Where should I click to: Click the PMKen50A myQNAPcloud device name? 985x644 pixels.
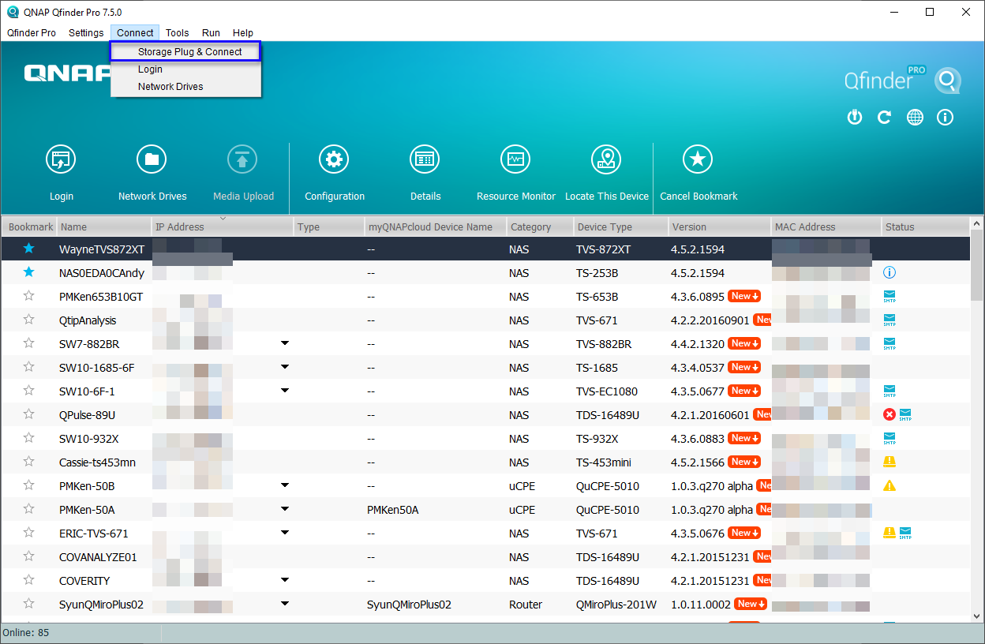pos(393,510)
